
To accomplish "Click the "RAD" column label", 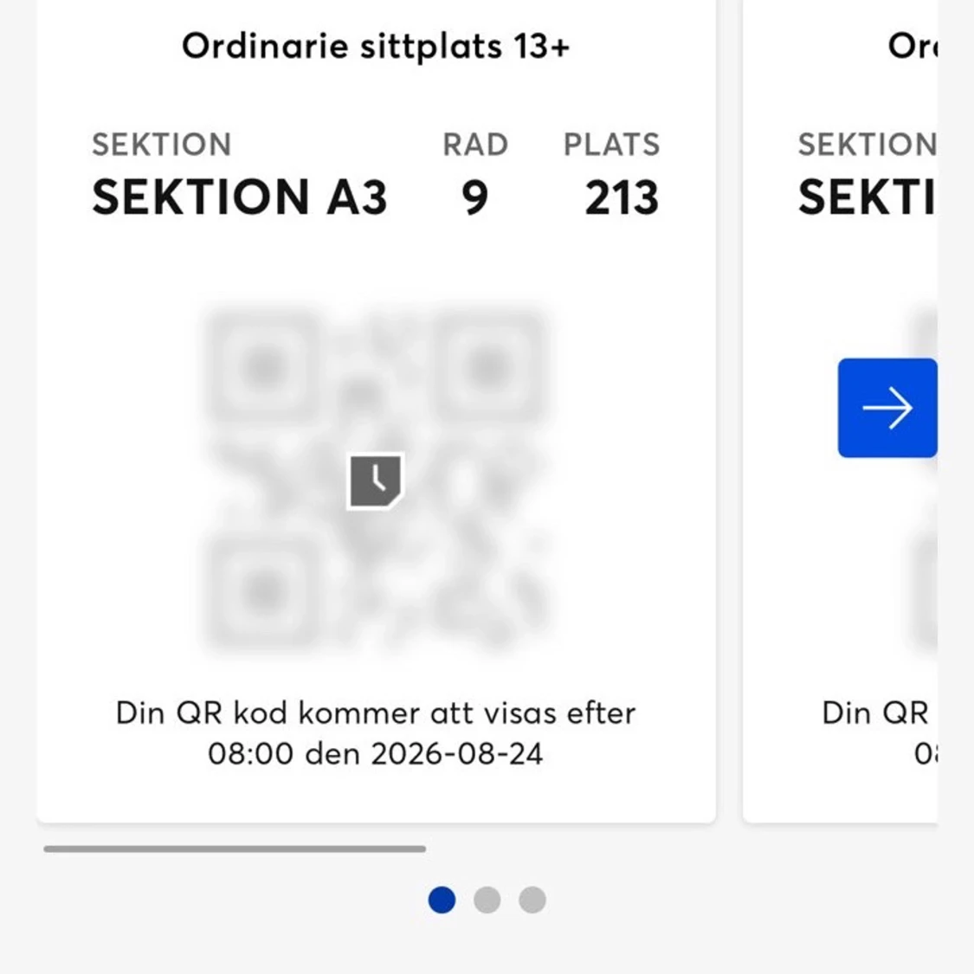I will [x=475, y=145].
